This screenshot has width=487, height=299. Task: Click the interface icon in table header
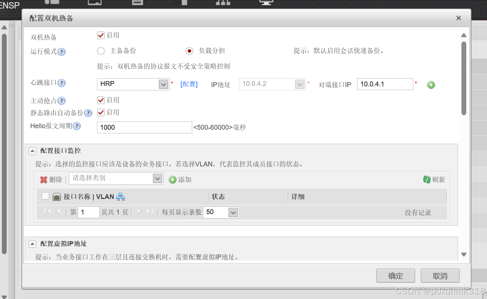57,197
